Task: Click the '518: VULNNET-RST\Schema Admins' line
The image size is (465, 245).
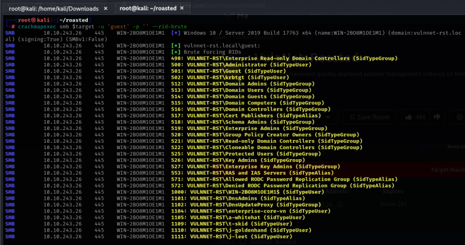Action: (242, 122)
